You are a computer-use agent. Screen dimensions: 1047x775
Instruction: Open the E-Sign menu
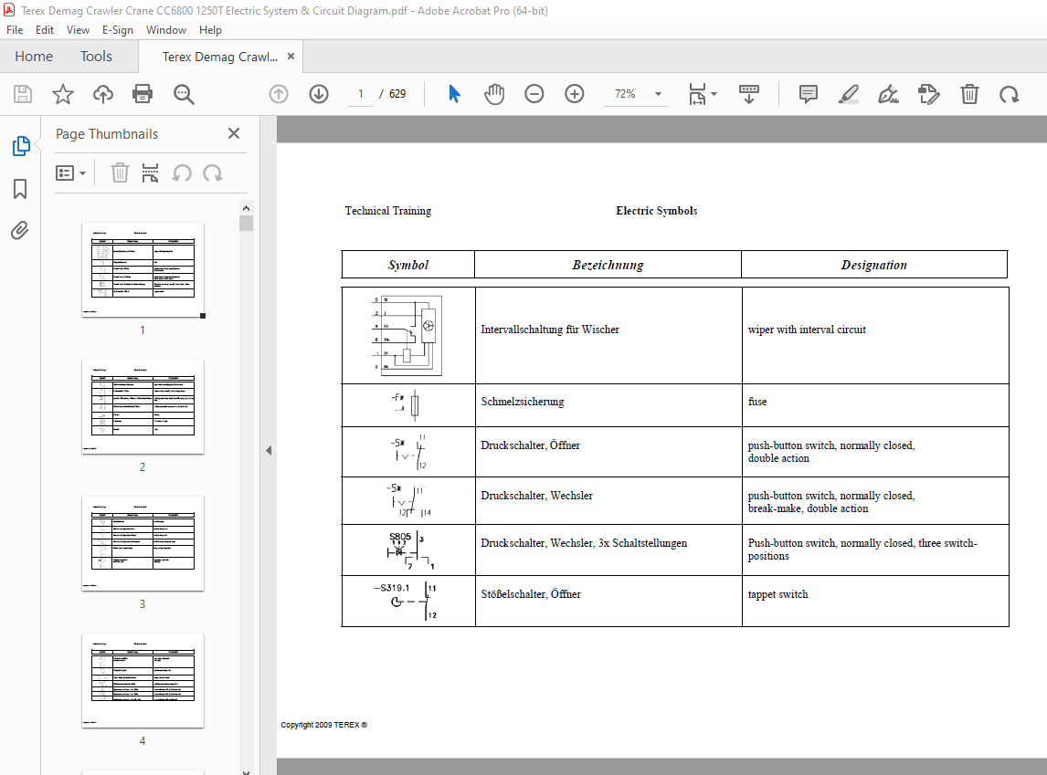coord(118,30)
